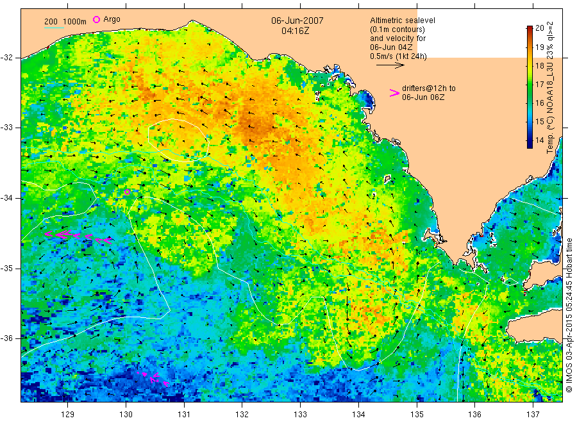Click longitude axis label 134
The image size is (577, 423).
pyautogui.click(x=358, y=415)
